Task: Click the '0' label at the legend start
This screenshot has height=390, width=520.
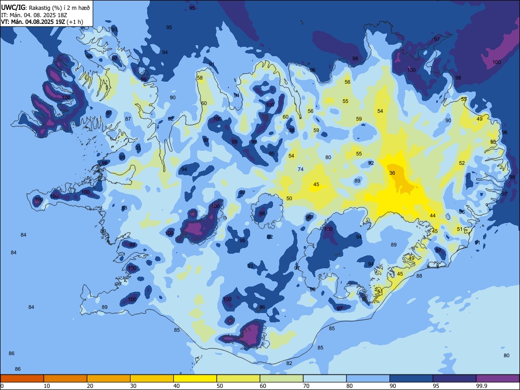Action: [2, 386]
